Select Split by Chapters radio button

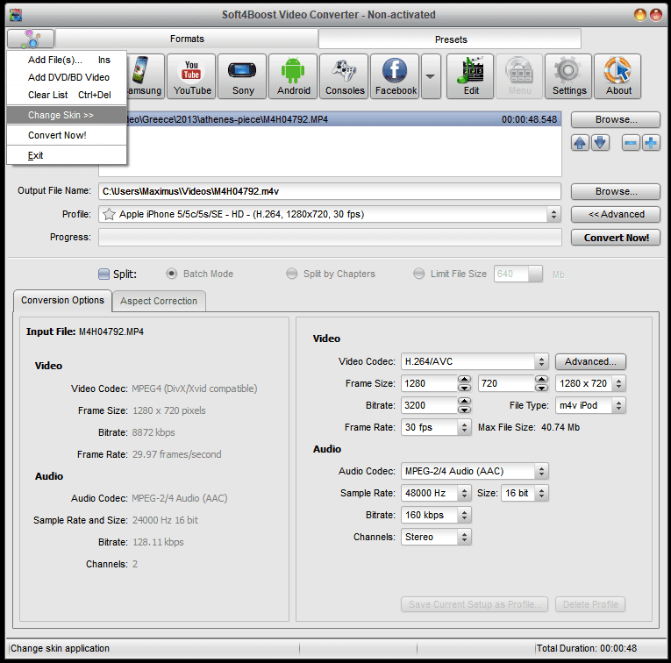(x=292, y=274)
